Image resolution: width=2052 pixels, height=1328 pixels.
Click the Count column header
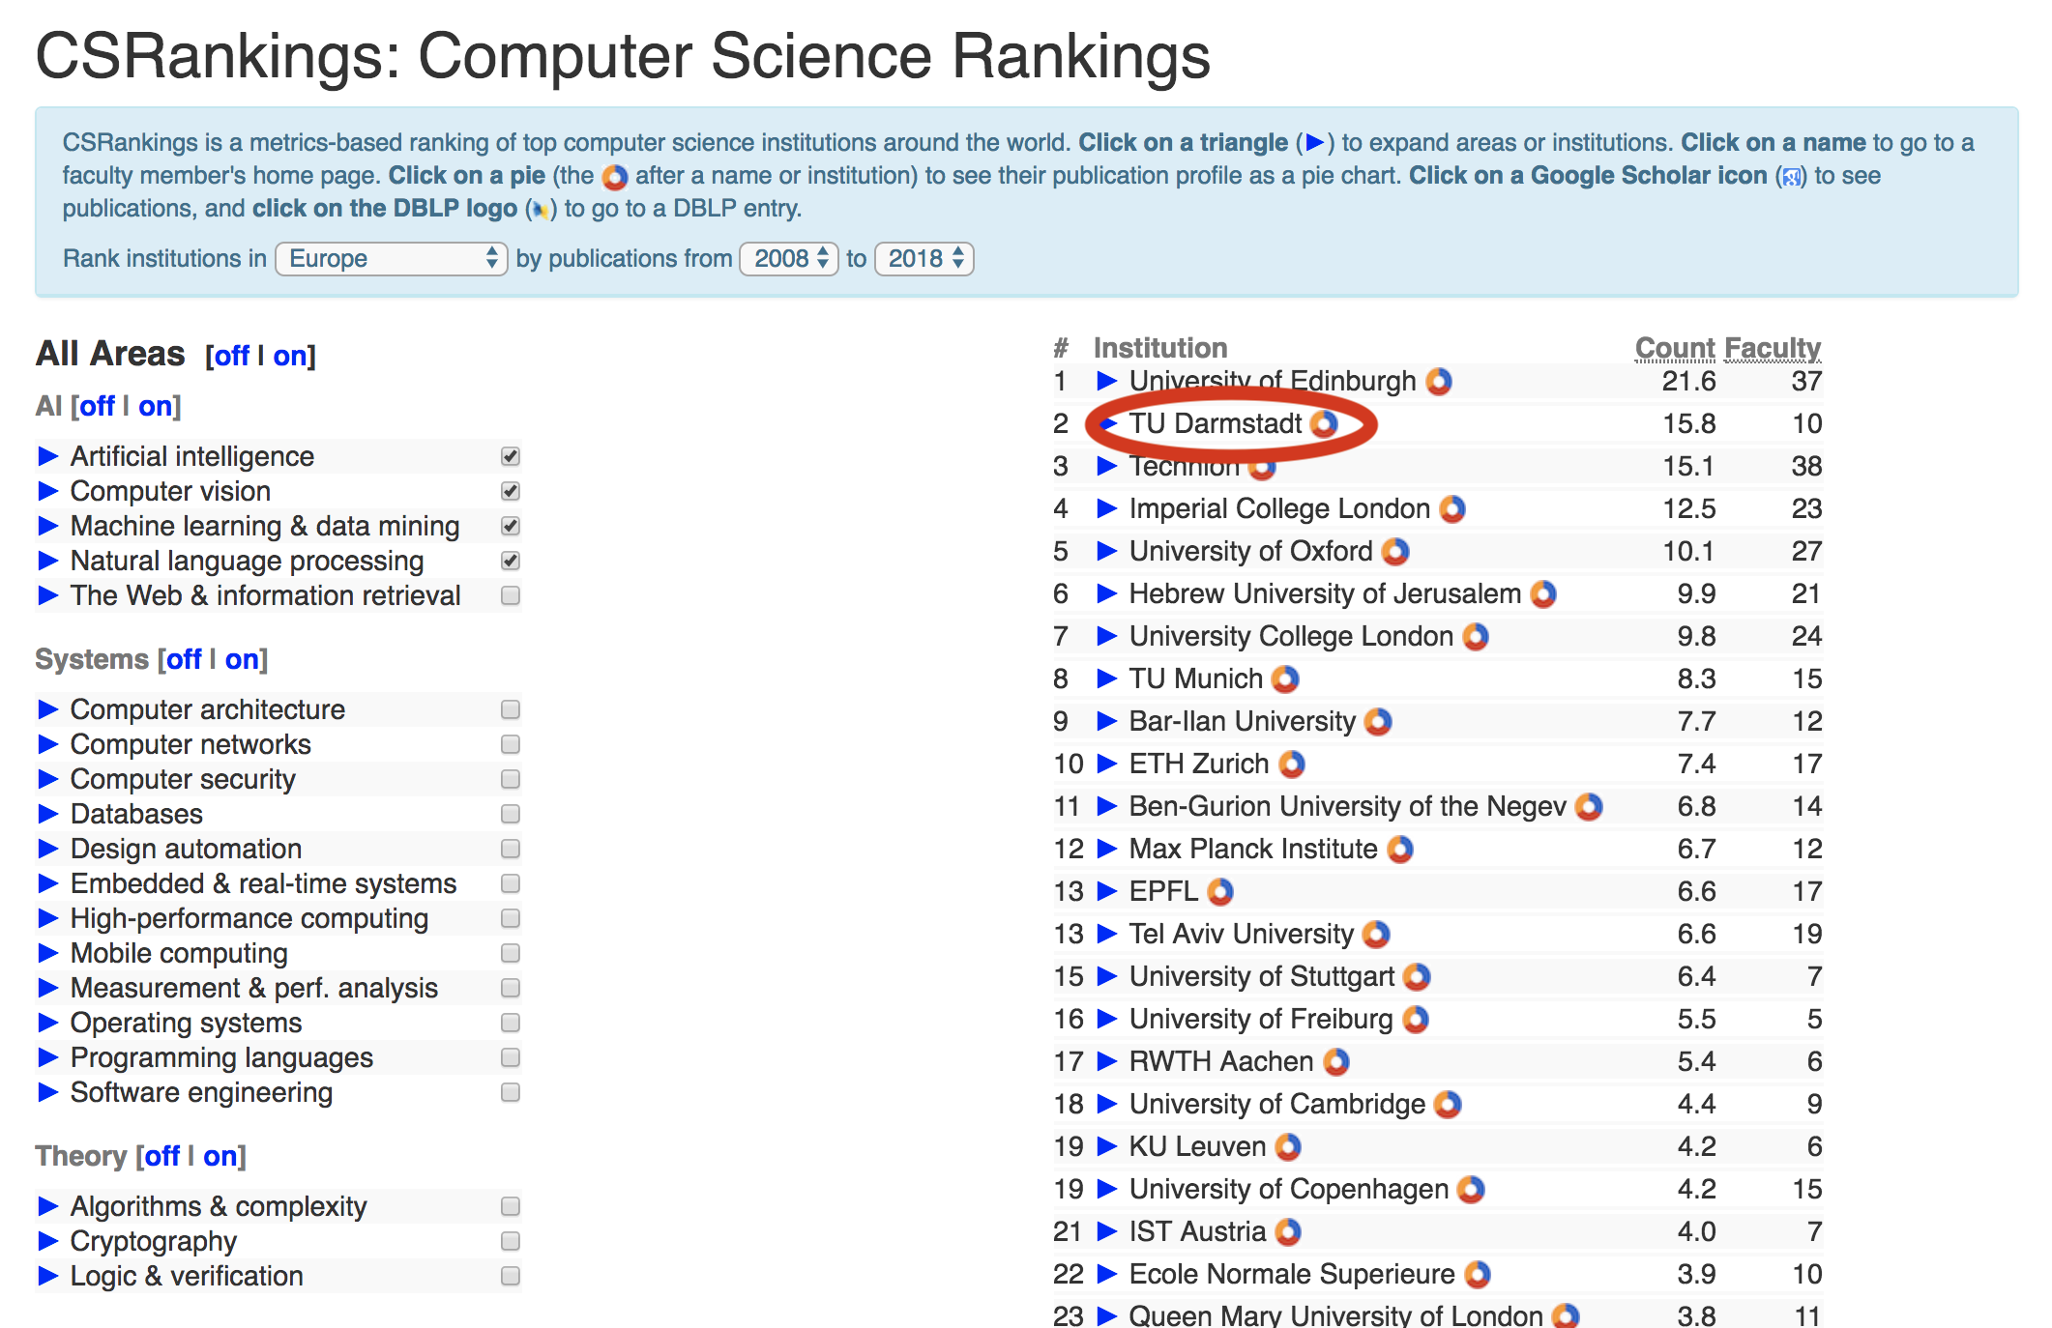(1675, 348)
